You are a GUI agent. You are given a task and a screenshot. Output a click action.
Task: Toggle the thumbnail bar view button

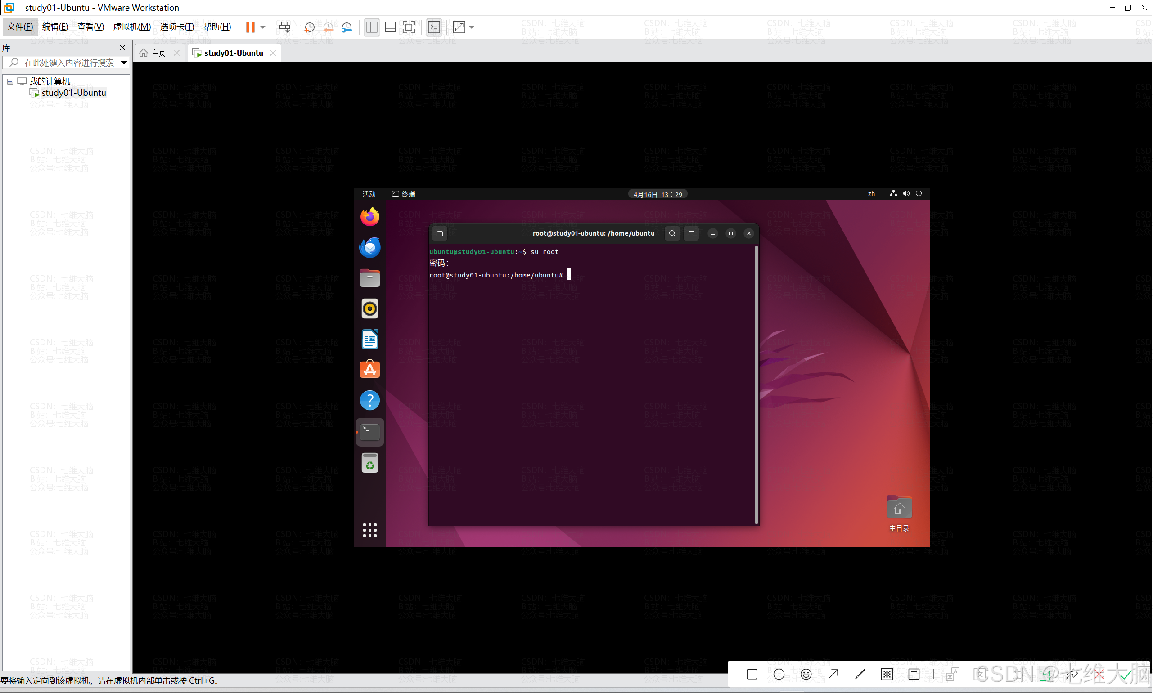click(390, 27)
